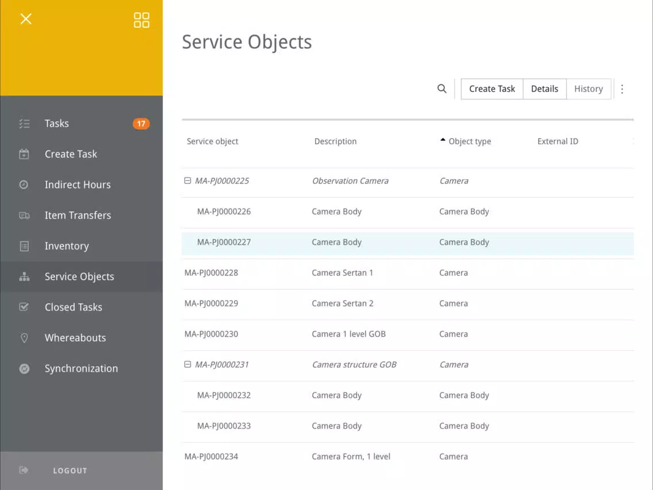Click the Create Task toolbar button

tap(492, 89)
